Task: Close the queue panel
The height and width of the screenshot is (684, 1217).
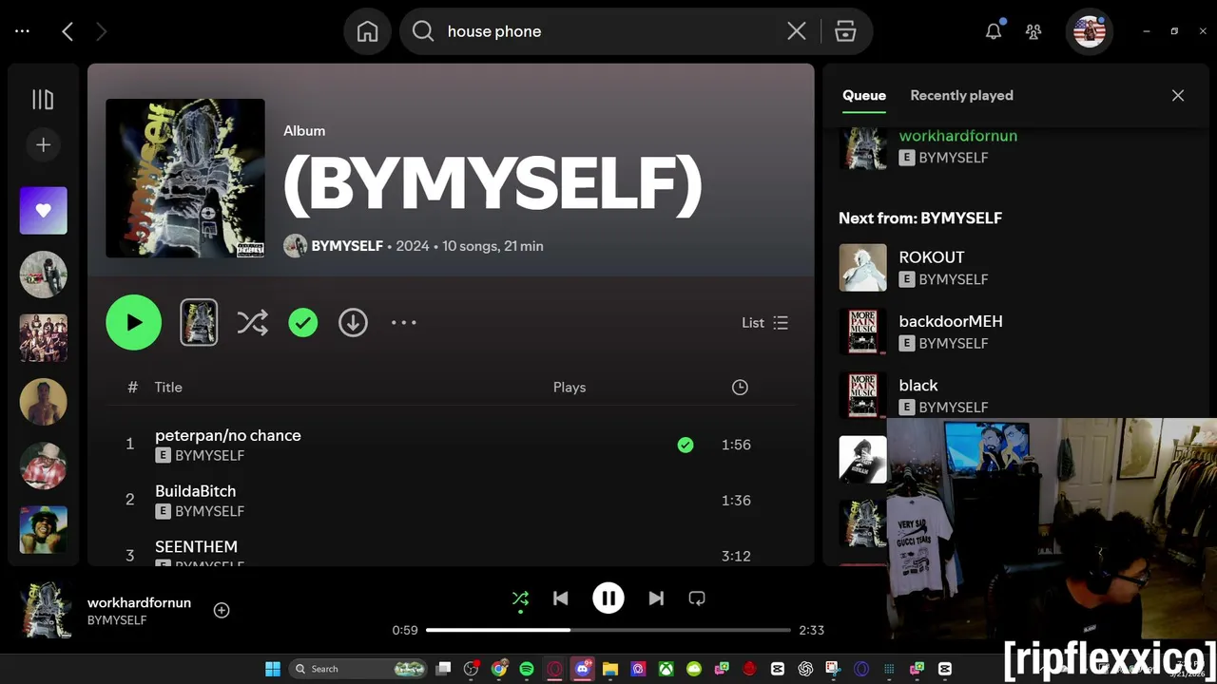Action: 1178,96
